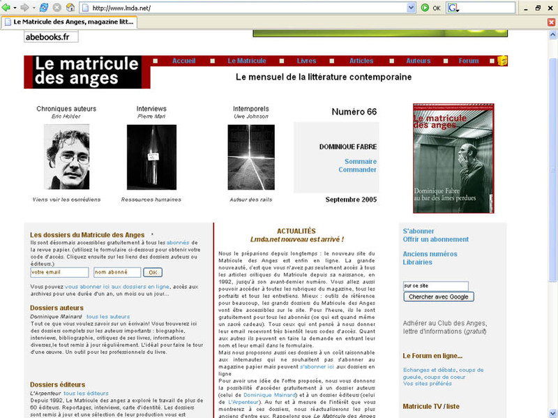Close the tab with the red X

(x=551, y=22)
